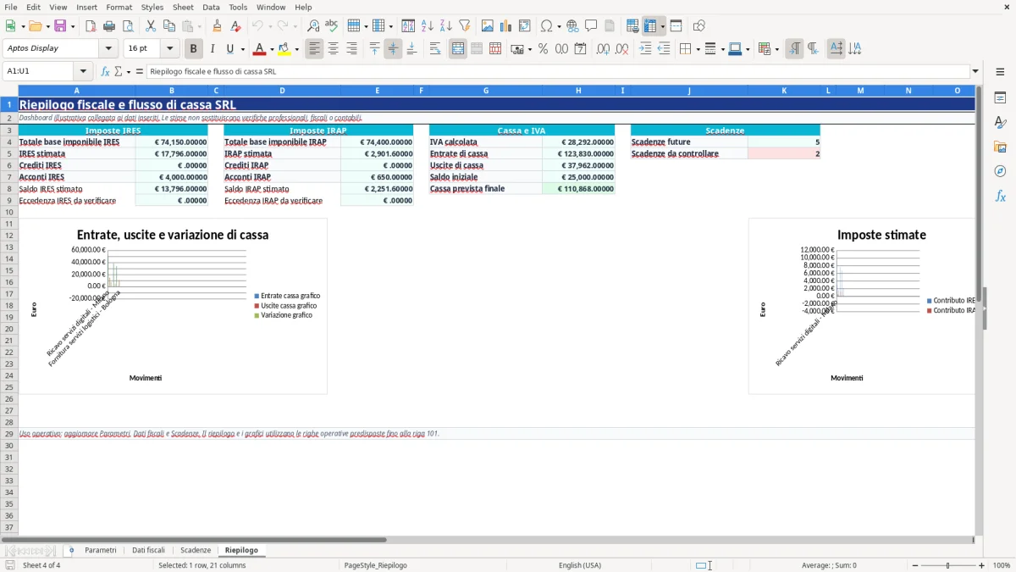Increase indent icon
This screenshot has height=572, width=1016.
tap(645, 49)
